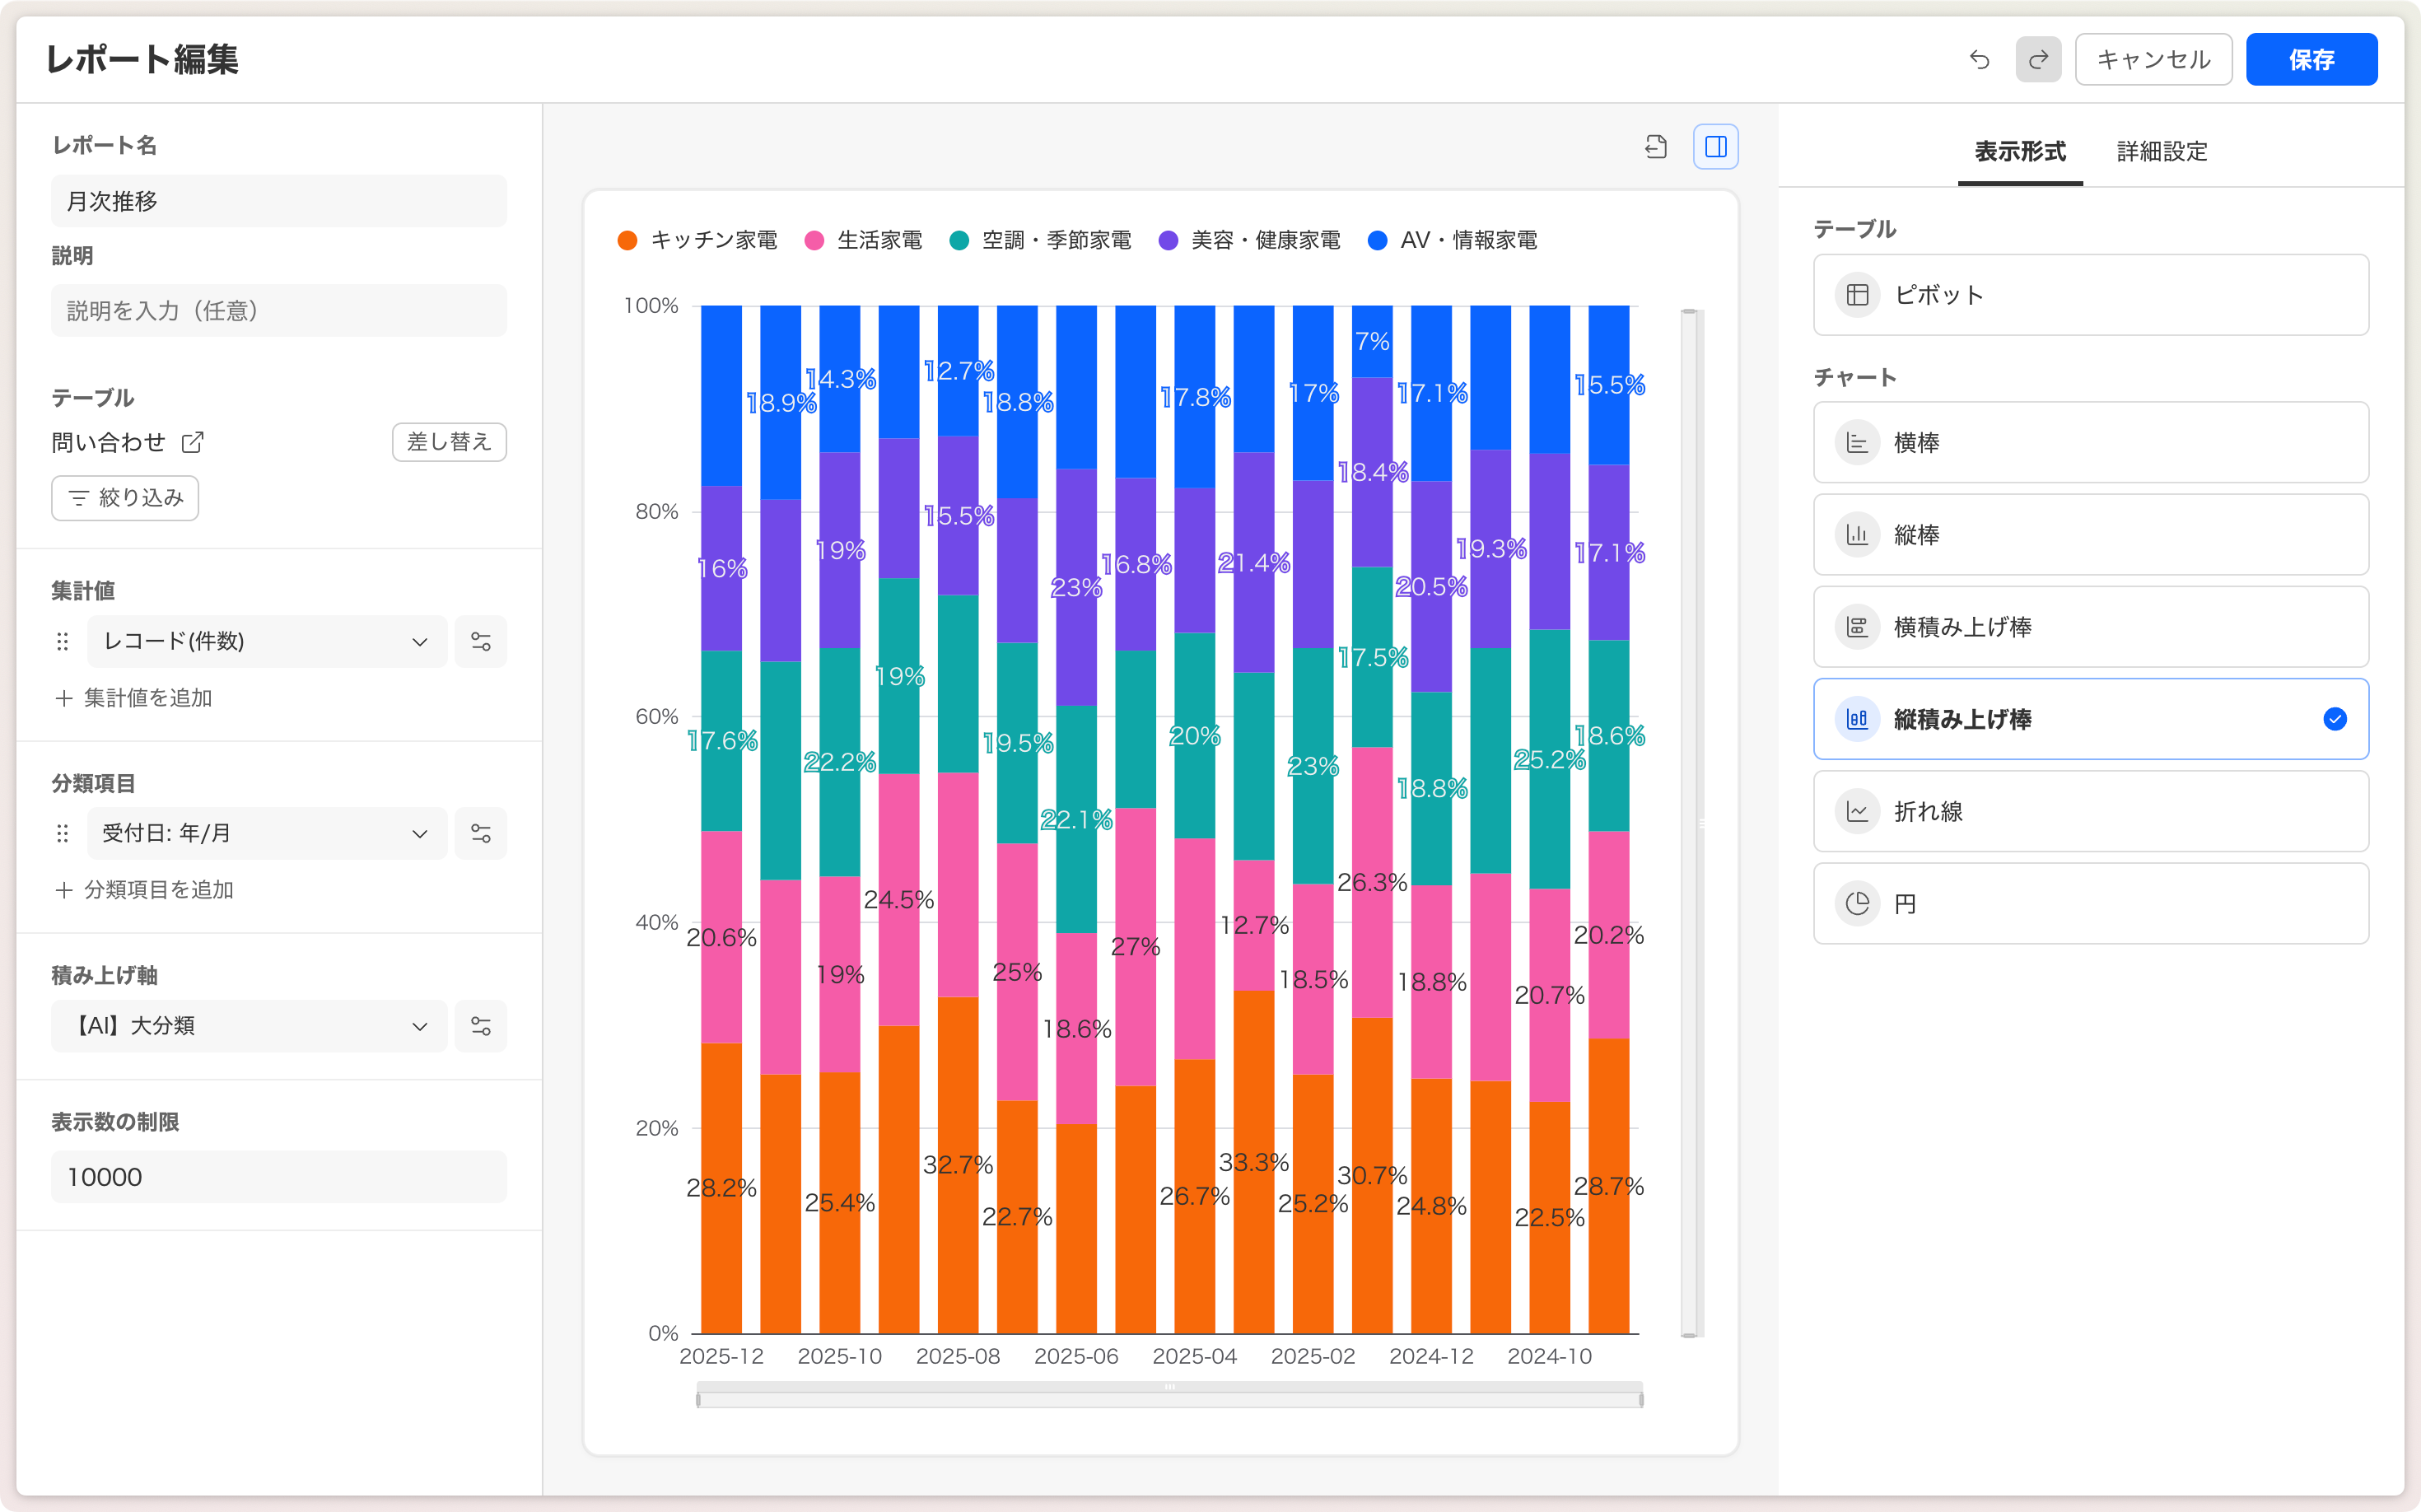Switch to the 詳細設定 tab
This screenshot has width=2421, height=1512.
click(2162, 152)
